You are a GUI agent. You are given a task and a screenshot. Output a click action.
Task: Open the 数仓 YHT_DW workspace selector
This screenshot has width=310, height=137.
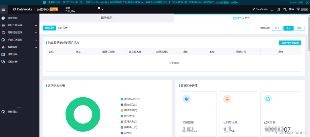click(70, 9)
